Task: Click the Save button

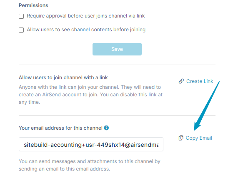Action: (117, 49)
